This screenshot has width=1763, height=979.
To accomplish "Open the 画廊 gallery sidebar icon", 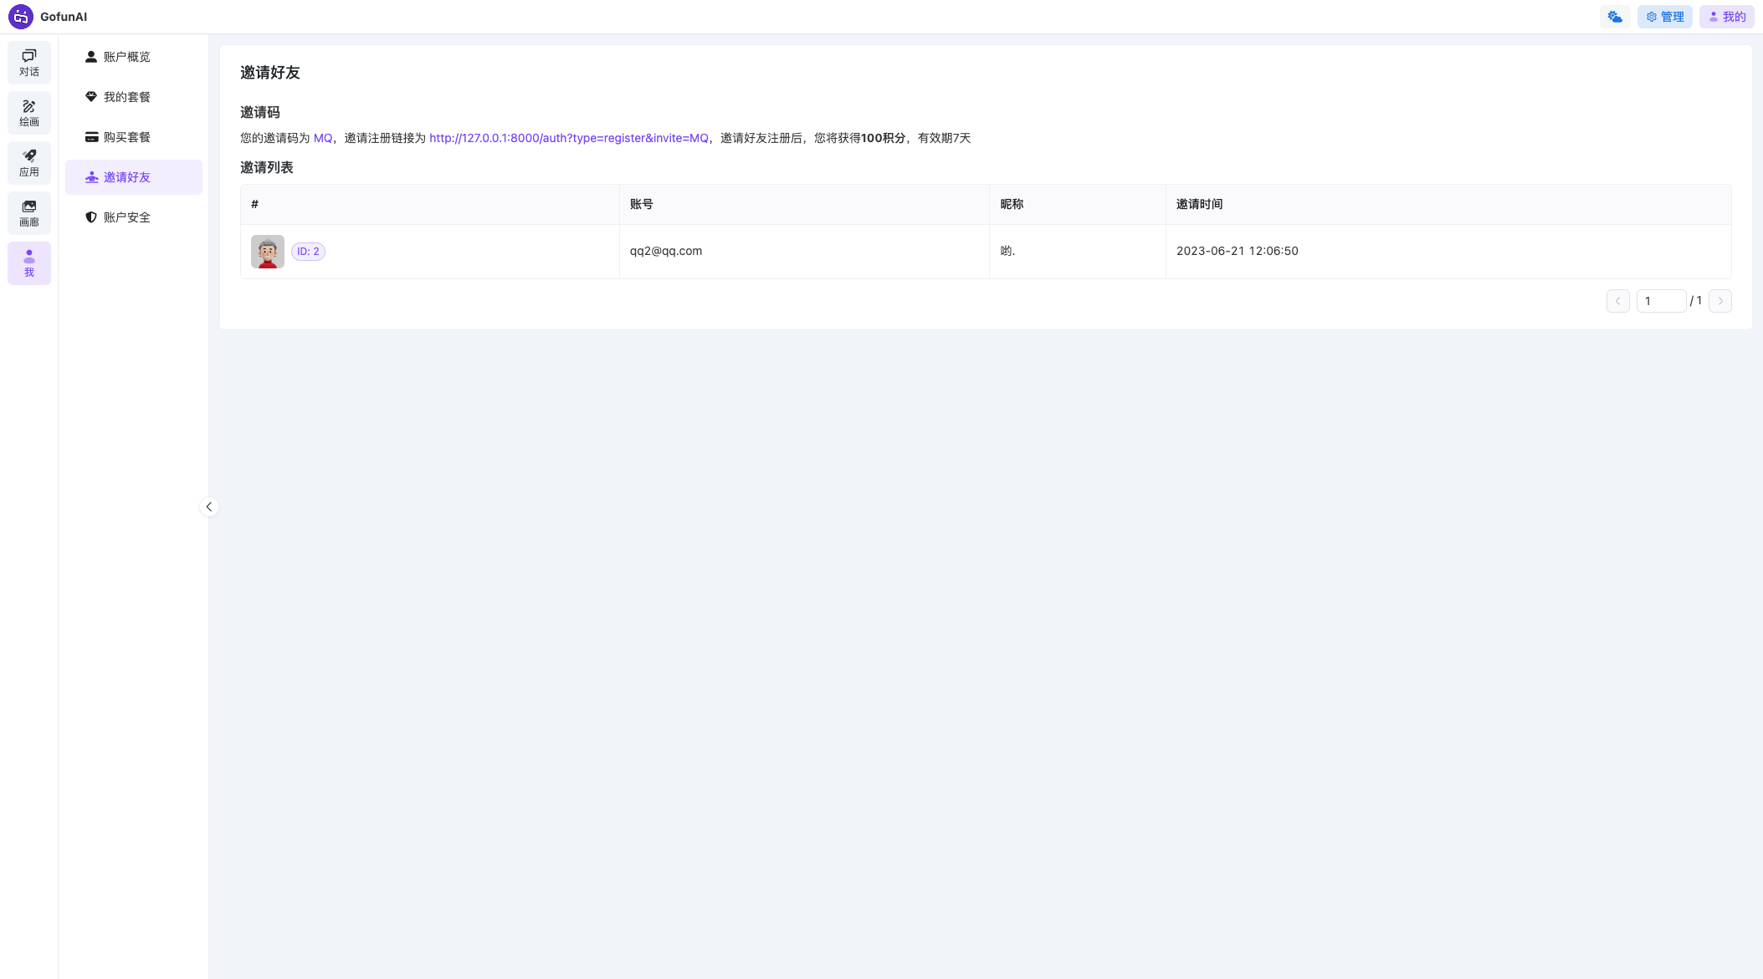I will (x=29, y=212).
